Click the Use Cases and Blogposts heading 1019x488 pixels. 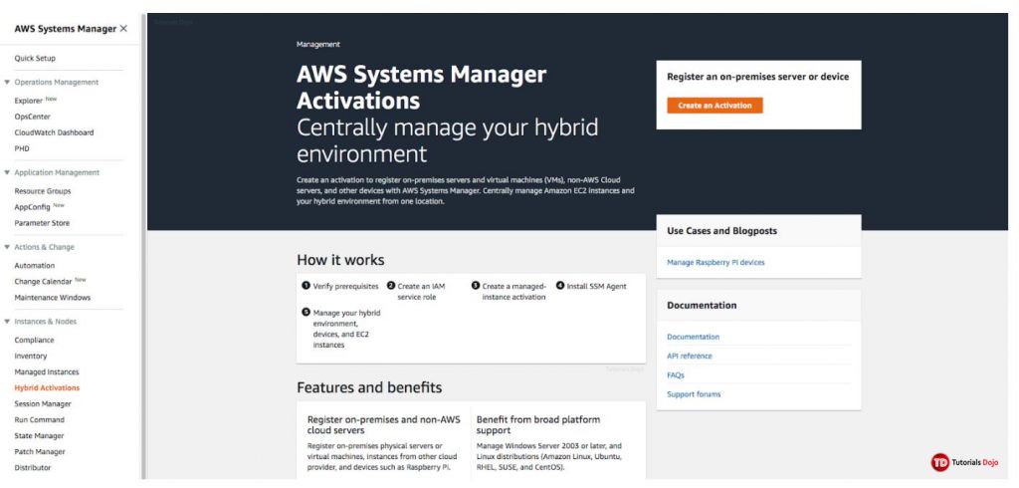[x=722, y=231]
